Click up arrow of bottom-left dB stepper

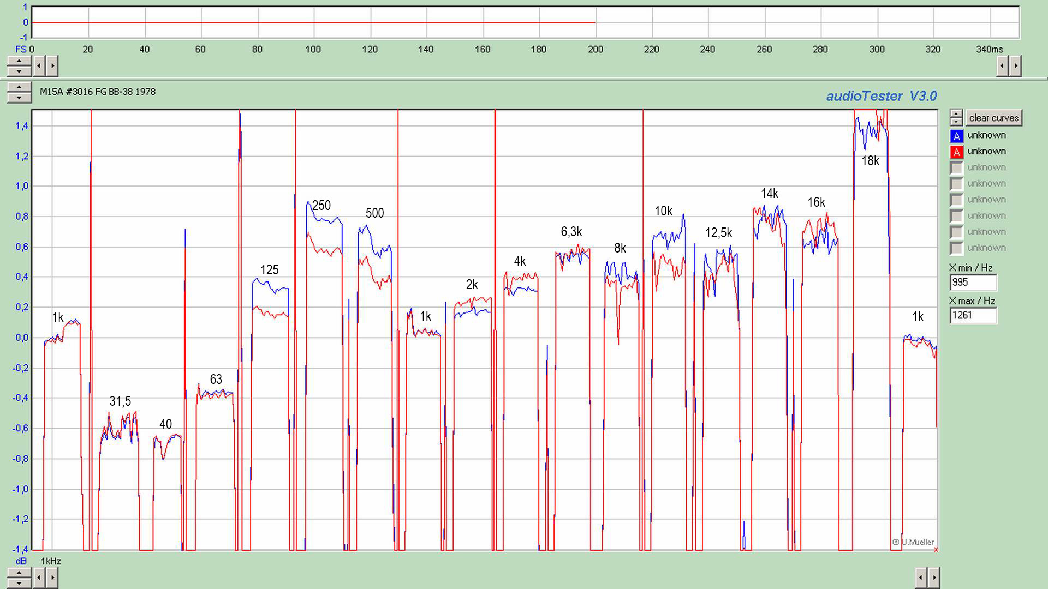click(x=19, y=573)
